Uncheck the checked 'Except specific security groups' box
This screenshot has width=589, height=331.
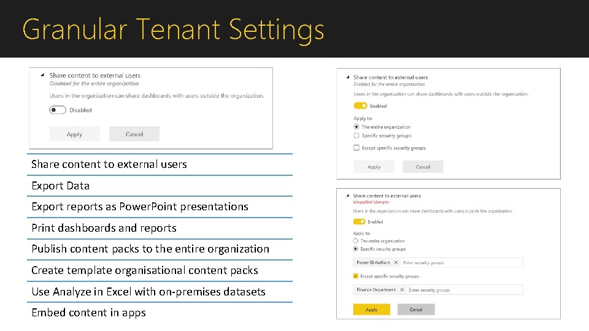tap(355, 276)
